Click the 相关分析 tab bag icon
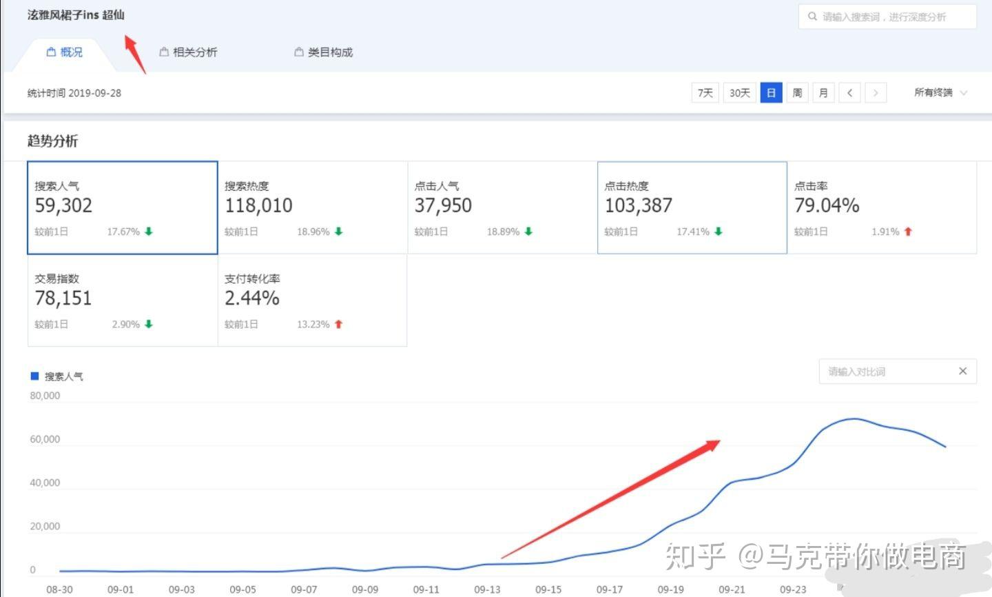992x597 pixels. click(x=163, y=52)
